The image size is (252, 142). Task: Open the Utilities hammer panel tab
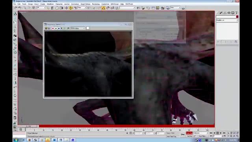(236, 13)
